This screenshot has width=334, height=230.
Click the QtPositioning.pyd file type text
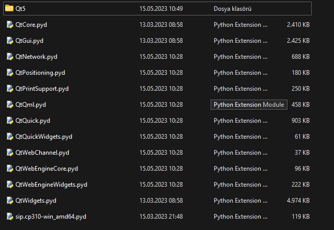click(x=241, y=73)
